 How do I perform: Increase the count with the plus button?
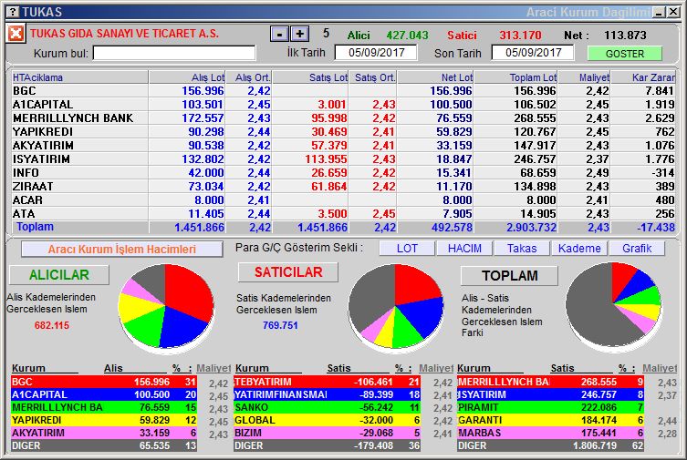(x=299, y=34)
